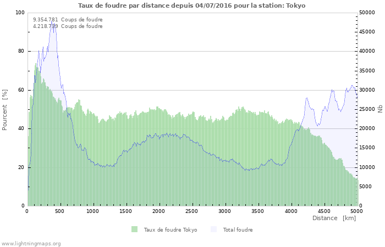Image resolution: width=385 pixels, height=247 pixels.
Task: Click the 100 tick on the percent axis
Action: click(x=20, y=13)
